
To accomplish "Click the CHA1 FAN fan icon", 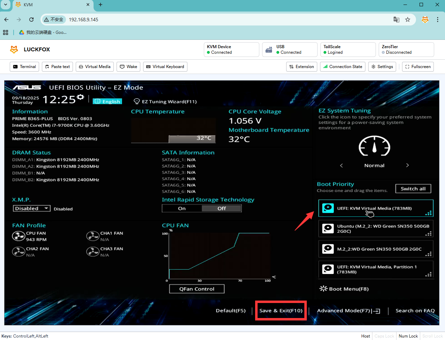I will pos(93,236).
